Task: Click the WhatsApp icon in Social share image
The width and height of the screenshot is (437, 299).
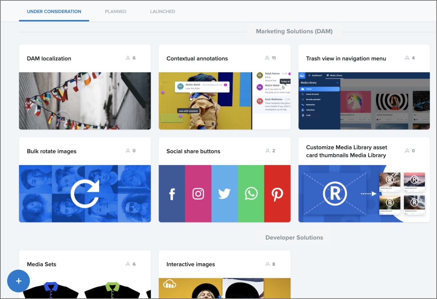Action: 251,194
